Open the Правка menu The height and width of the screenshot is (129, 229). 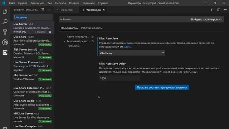click(x=23, y=3)
